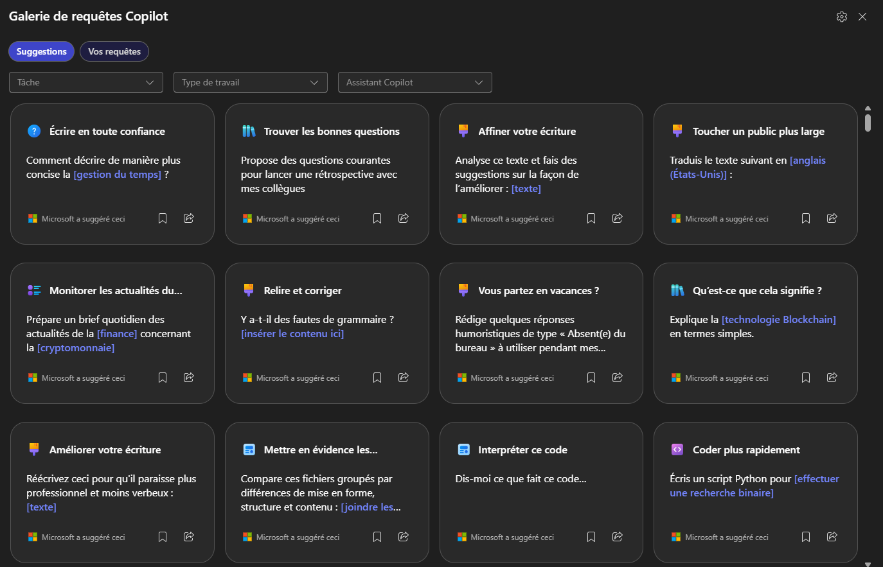Share the 'Relire et corriger' prompt
This screenshot has width=883, height=567.
pos(404,378)
